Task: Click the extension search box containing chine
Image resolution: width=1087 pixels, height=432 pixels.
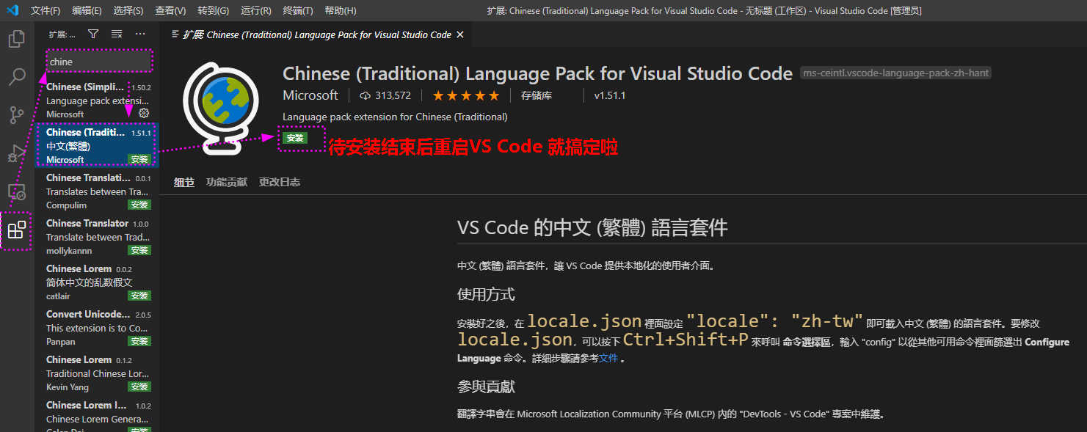Action: [99, 62]
